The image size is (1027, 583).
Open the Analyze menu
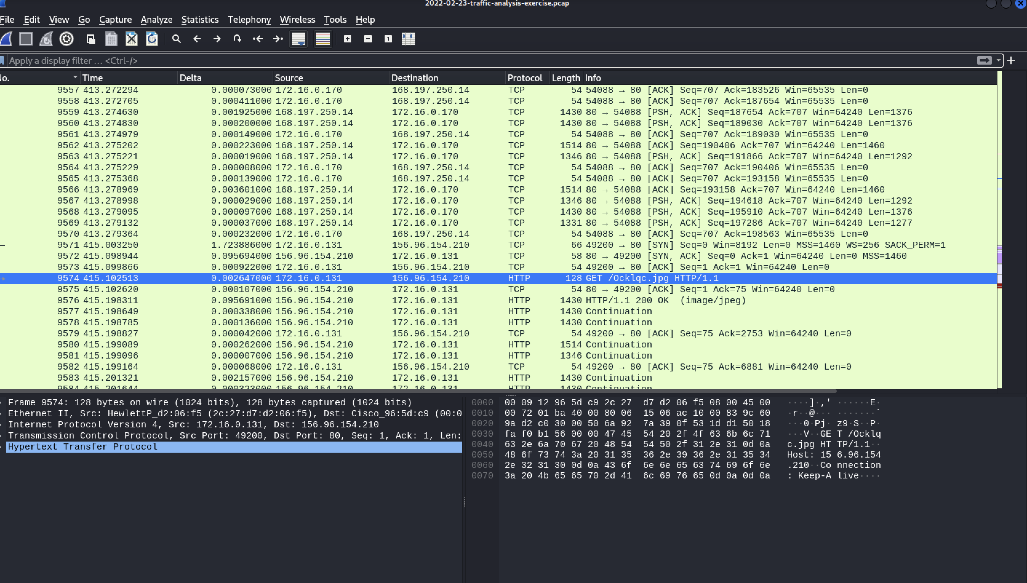pyautogui.click(x=156, y=20)
